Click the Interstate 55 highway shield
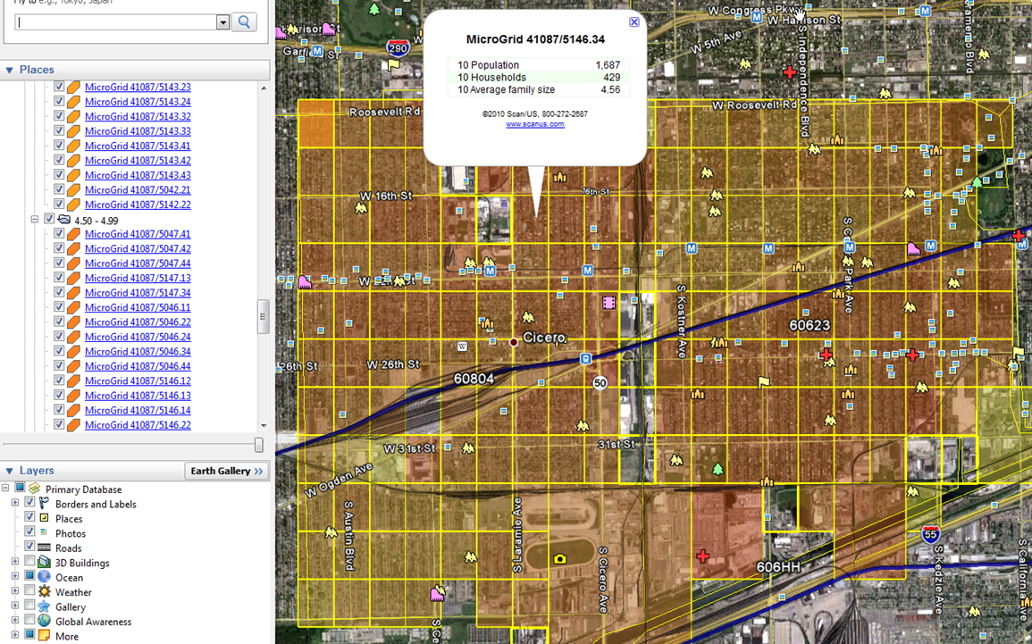This screenshot has height=644, width=1032. tap(930, 535)
